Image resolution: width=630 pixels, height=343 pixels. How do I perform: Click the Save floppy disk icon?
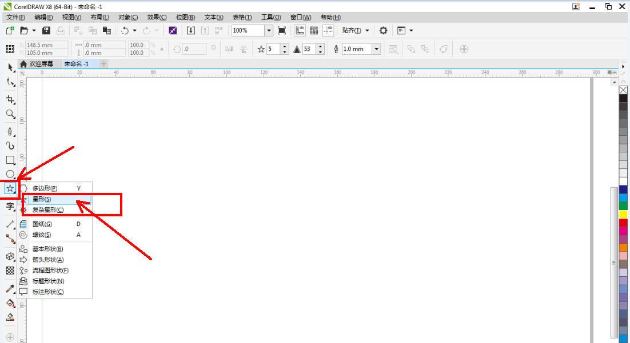pos(46,30)
